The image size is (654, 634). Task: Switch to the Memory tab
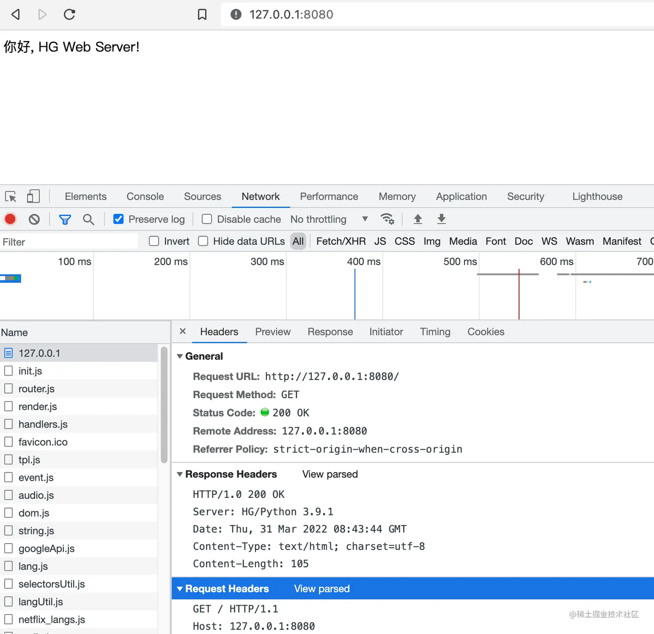click(x=397, y=197)
